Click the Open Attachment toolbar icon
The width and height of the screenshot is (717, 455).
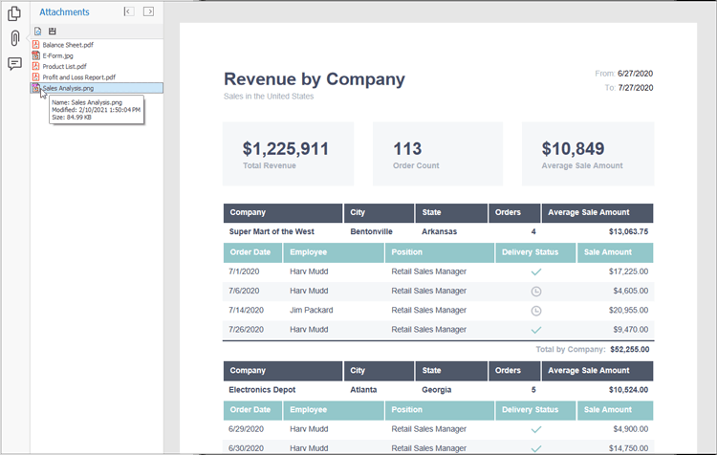[37, 31]
